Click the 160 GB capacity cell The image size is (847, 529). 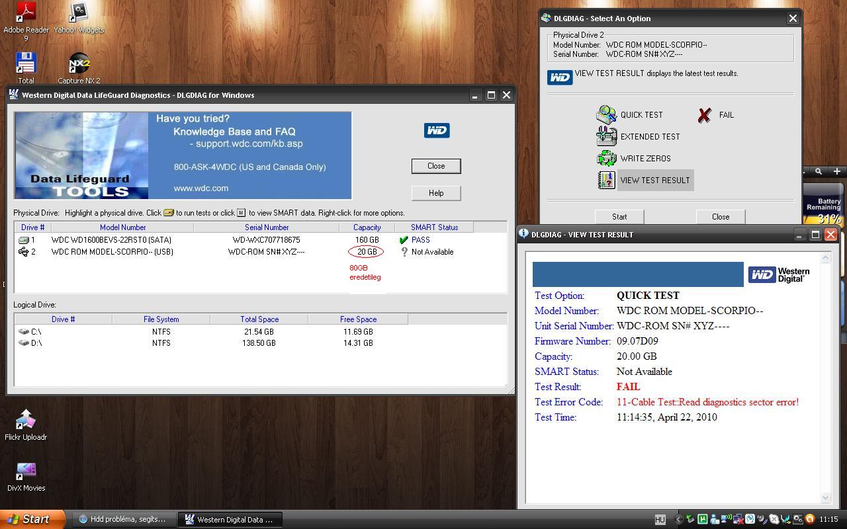tap(367, 240)
